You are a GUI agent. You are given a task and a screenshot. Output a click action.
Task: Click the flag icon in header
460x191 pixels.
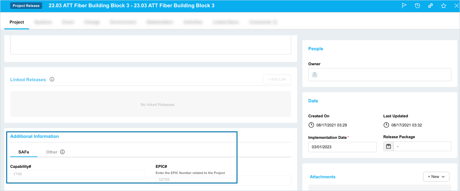click(404, 6)
